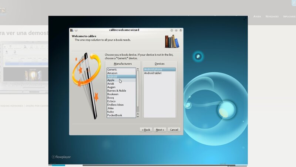
Task: Click the wizard title bar shade arrow button
Action: [176, 30]
